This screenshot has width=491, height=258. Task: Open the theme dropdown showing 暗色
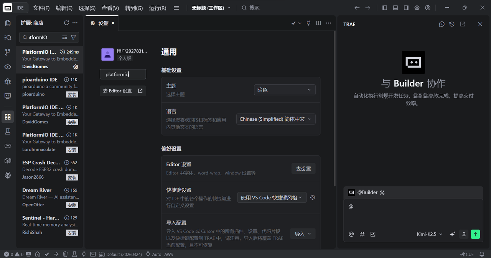285,90
